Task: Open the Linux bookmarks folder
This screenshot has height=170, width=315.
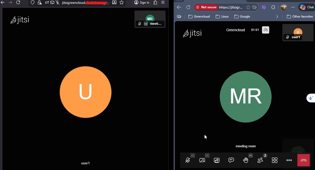Action: coord(222,17)
